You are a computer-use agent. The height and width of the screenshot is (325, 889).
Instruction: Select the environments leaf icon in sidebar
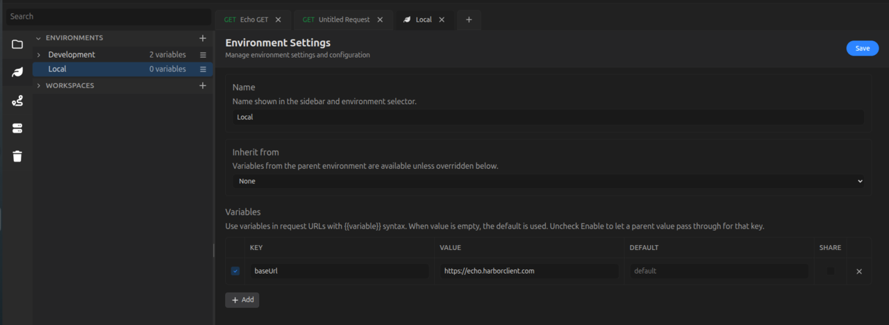tap(17, 72)
